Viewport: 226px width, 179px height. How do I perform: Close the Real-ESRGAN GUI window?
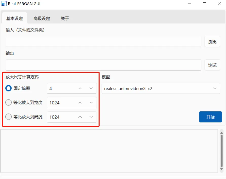pyautogui.click(x=219, y=4)
